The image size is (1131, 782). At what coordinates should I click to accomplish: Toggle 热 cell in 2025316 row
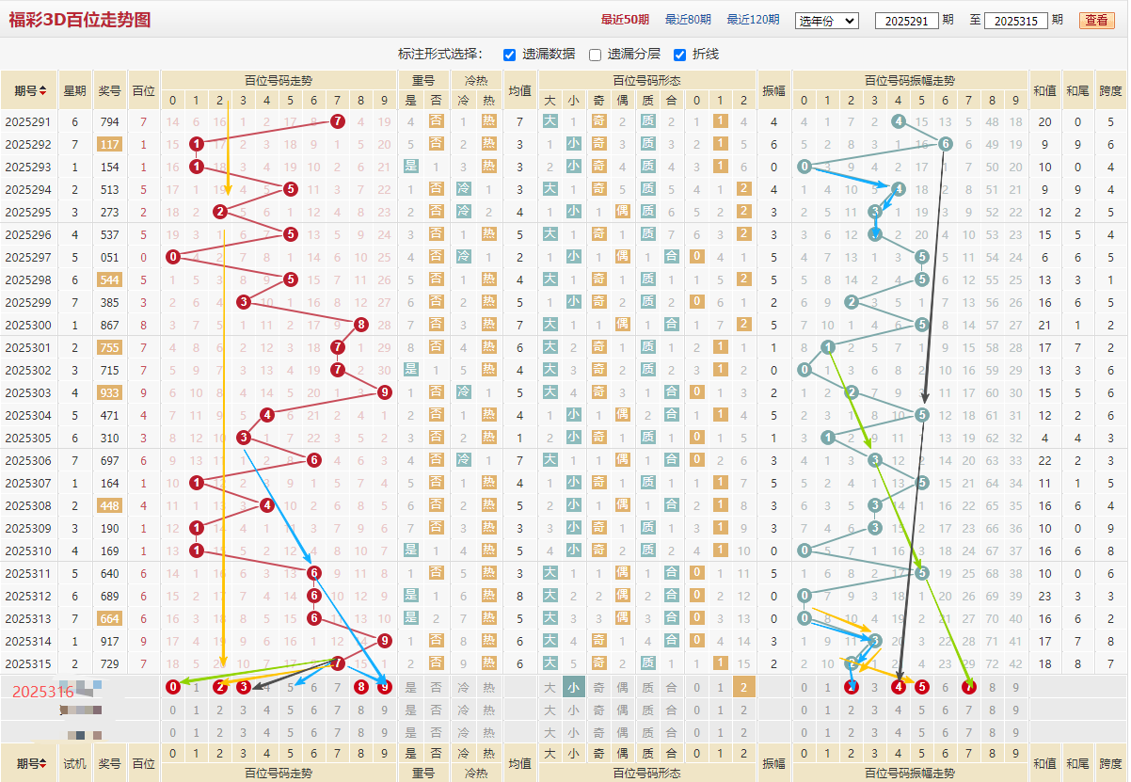coord(488,687)
